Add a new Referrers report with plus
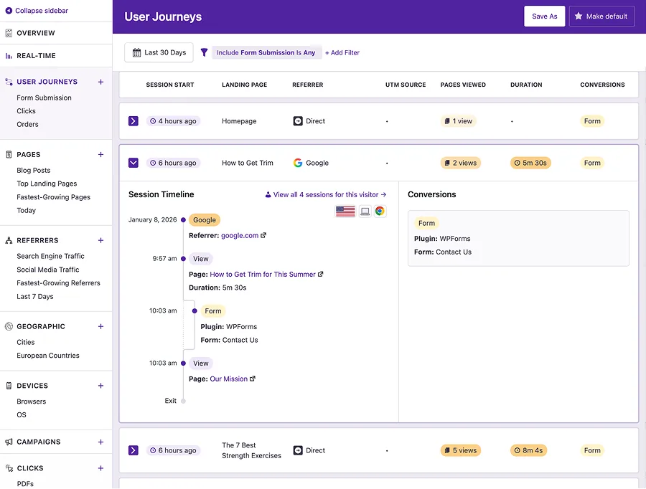Viewport: 646px width, 489px height. (100, 240)
